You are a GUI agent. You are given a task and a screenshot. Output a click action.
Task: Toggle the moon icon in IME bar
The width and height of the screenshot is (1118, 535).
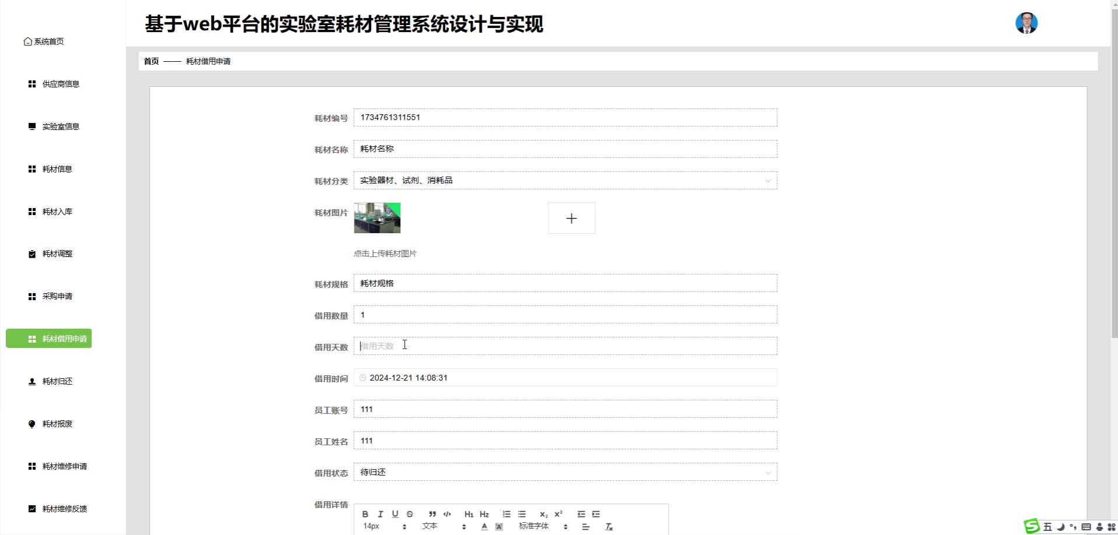tap(1061, 527)
